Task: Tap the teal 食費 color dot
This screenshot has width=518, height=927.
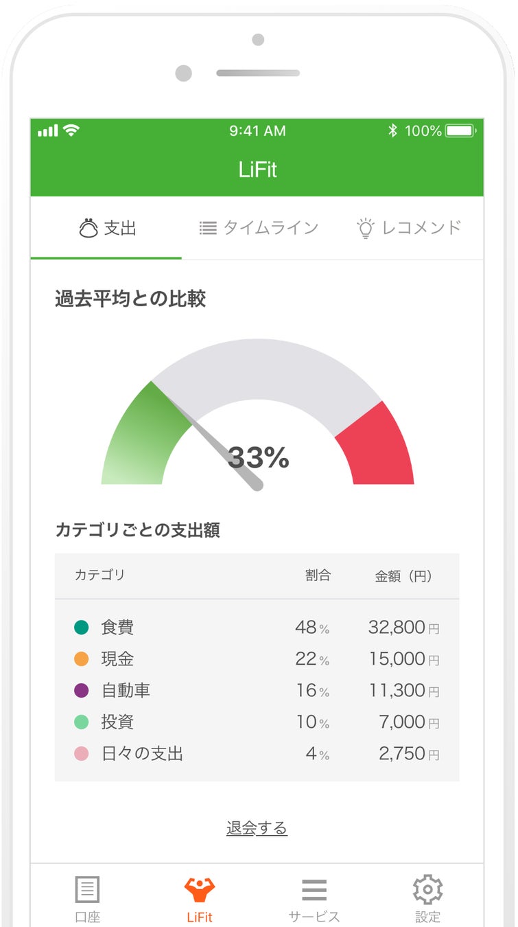Action: click(82, 627)
